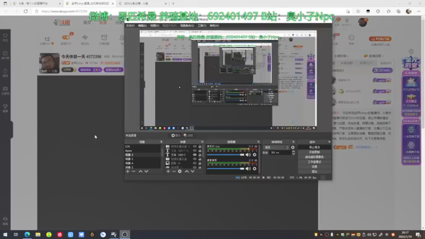This screenshot has height=239, width=425.
Task: Refresh the Douyu browser page
Action: tap(25, 11)
